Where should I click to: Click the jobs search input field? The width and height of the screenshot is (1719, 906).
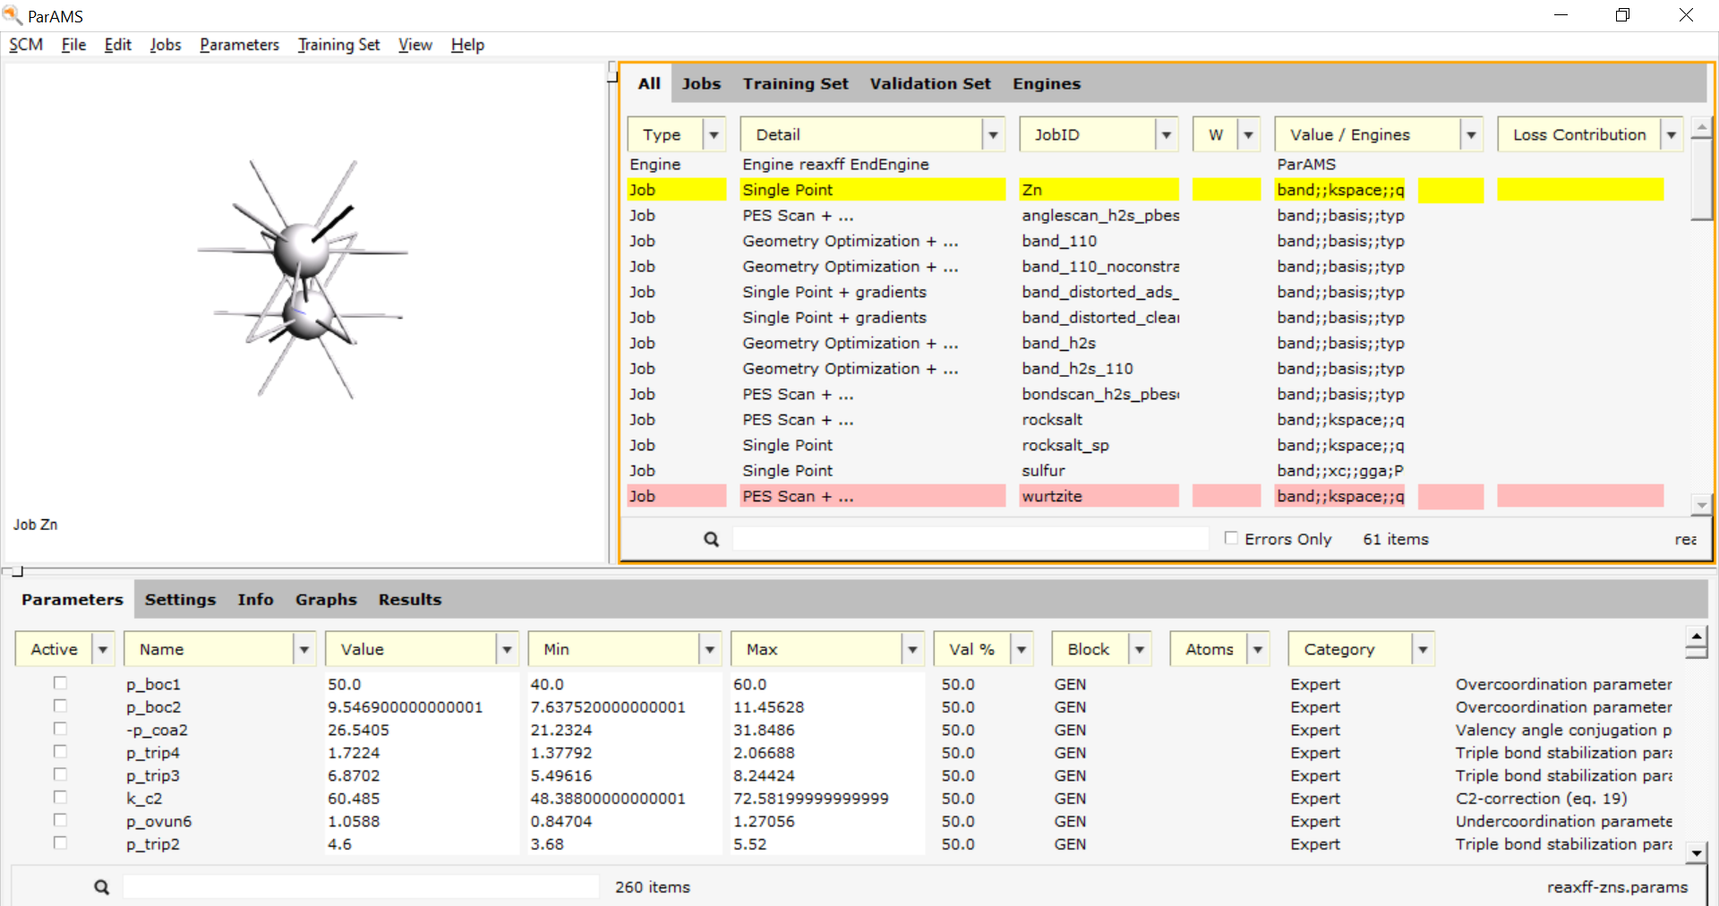970,539
